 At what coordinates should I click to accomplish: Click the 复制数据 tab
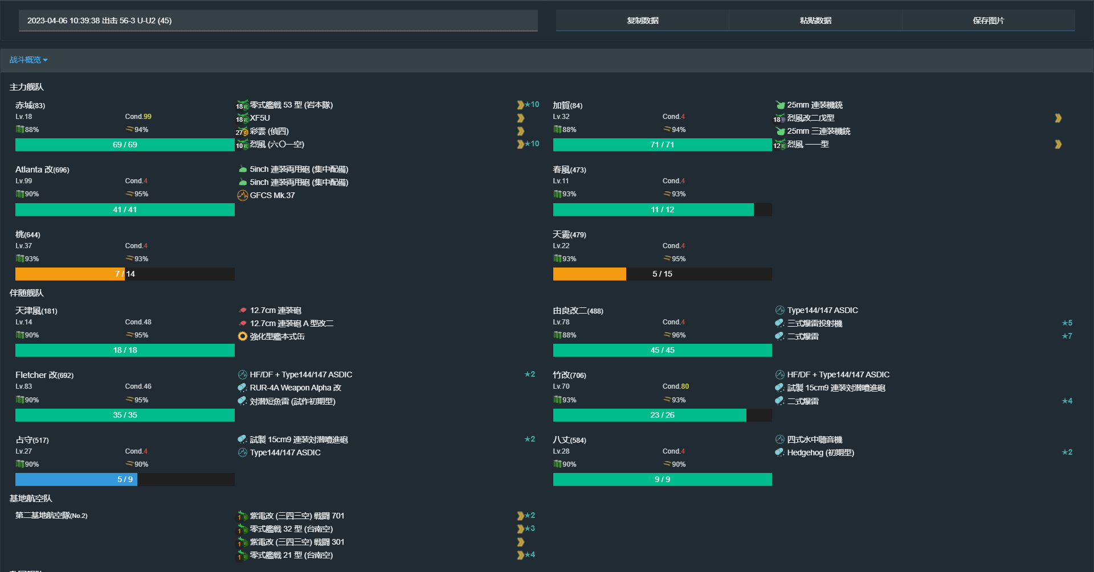(x=642, y=20)
